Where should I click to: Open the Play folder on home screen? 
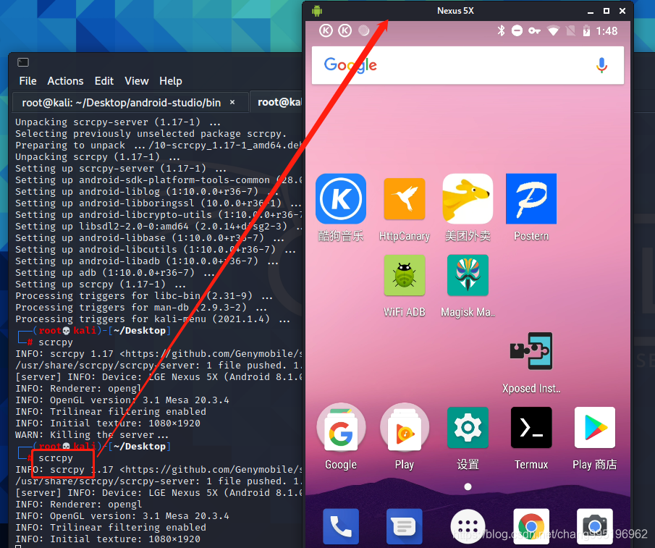404,428
